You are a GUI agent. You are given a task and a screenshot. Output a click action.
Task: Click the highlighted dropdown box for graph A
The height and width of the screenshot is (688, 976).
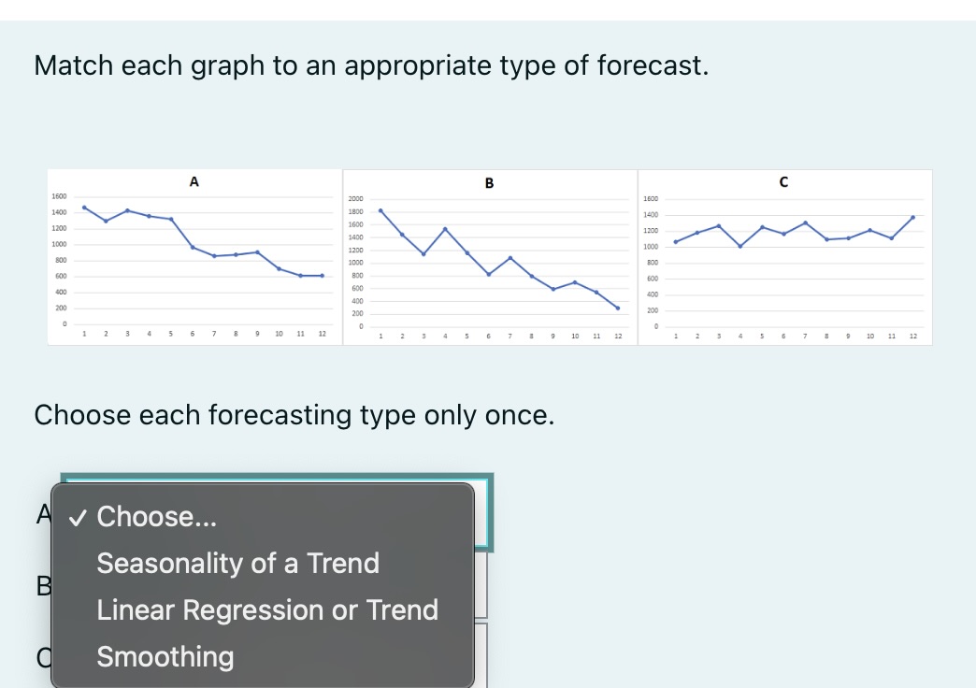click(x=486, y=514)
